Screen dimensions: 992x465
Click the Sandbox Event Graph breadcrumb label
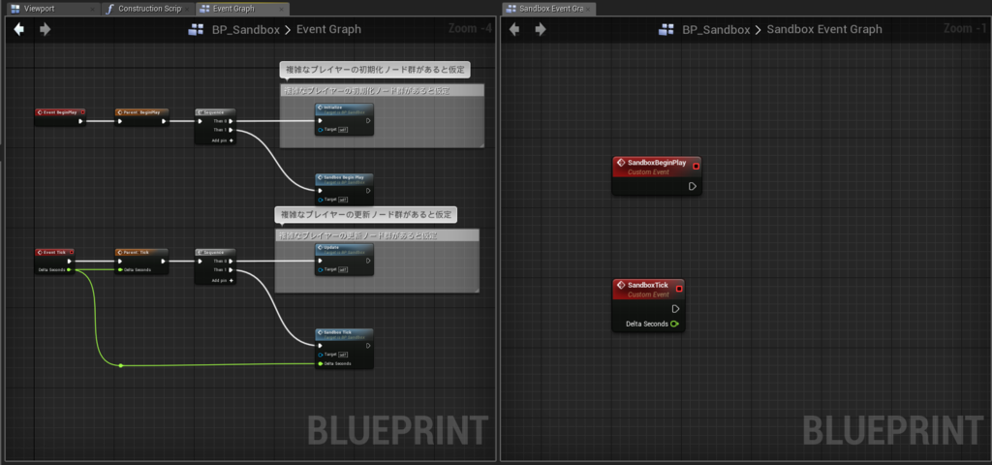[x=824, y=30]
